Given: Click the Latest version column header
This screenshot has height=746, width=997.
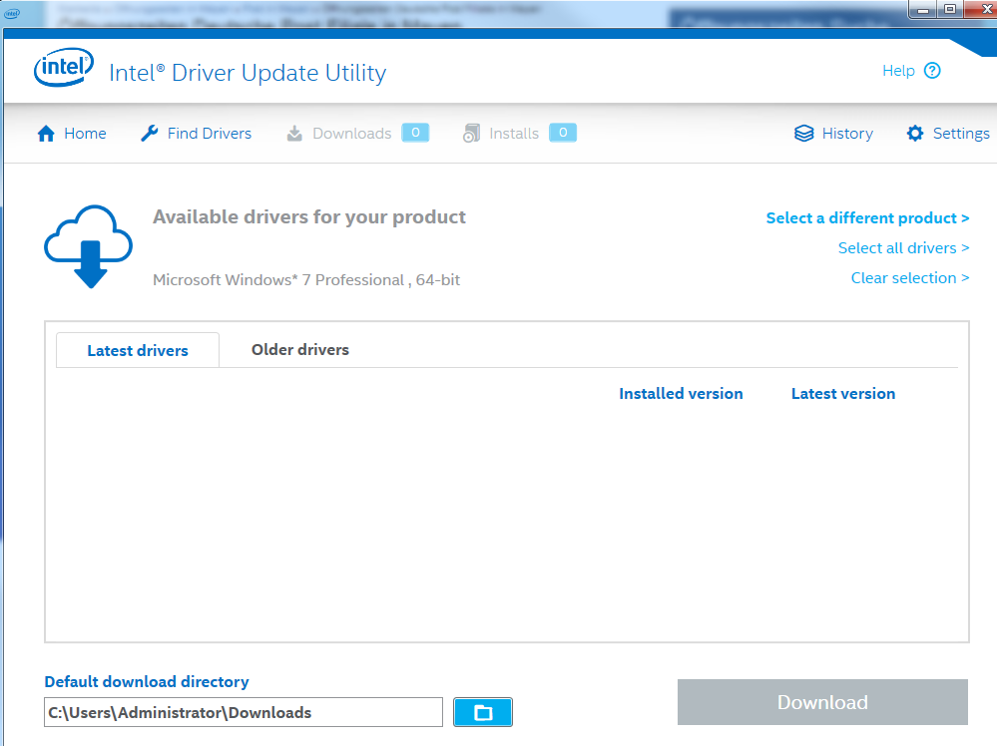Looking at the screenshot, I should [x=843, y=394].
